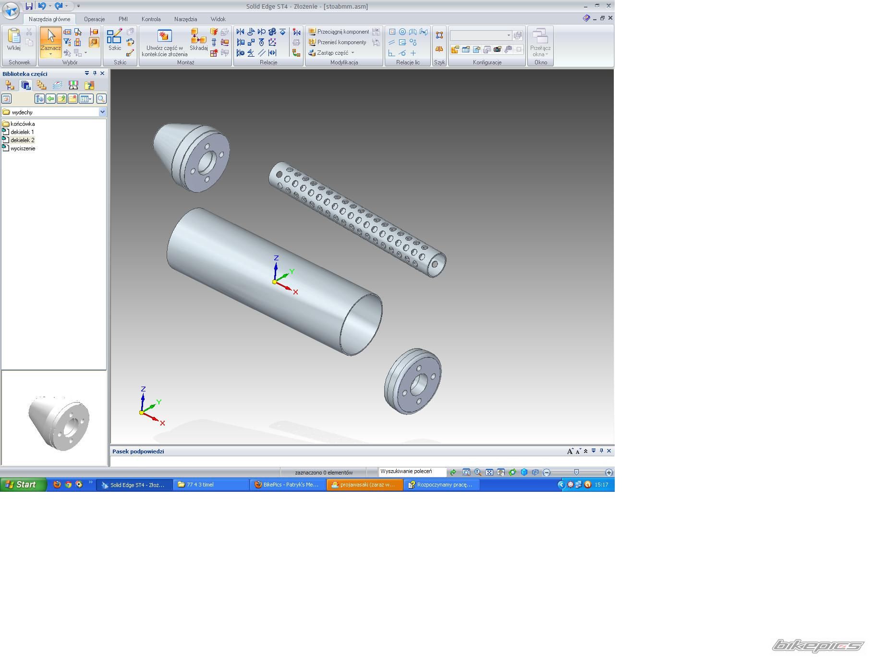
Task: Select dekielek 1 in the parts list
Action: 22,132
